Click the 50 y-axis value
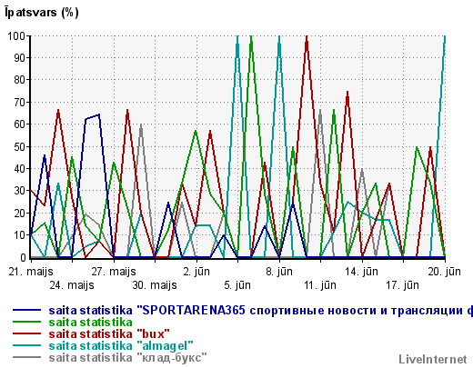Viewport: 473px width, 368px height. [x=19, y=146]
